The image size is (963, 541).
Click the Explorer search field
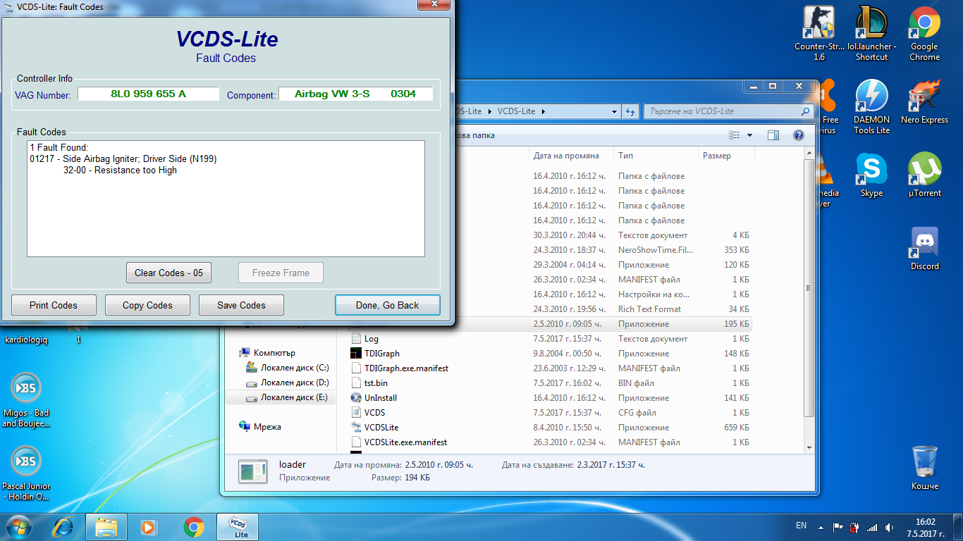point(722,111)
